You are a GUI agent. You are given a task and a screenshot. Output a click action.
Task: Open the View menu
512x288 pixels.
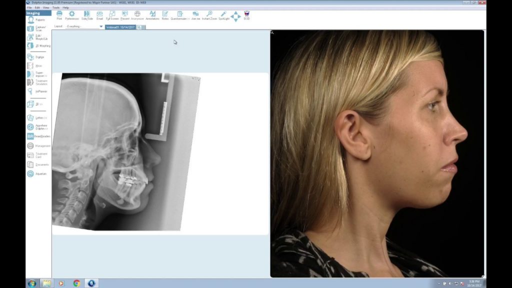46,7
